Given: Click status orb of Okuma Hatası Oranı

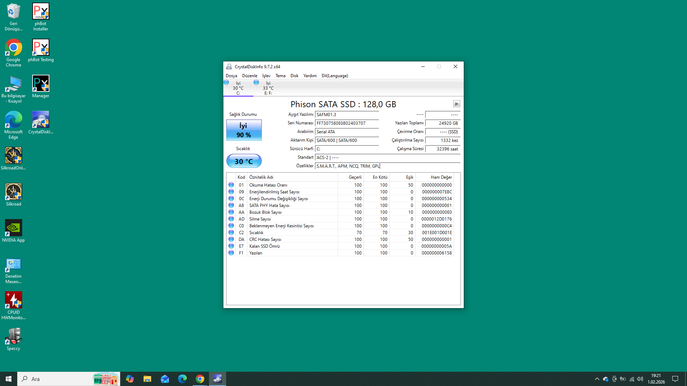Looking at the screenshot, I should [231, 185].
